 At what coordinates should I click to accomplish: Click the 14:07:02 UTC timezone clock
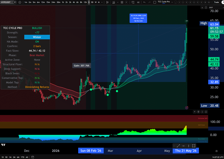click(218, 157)
